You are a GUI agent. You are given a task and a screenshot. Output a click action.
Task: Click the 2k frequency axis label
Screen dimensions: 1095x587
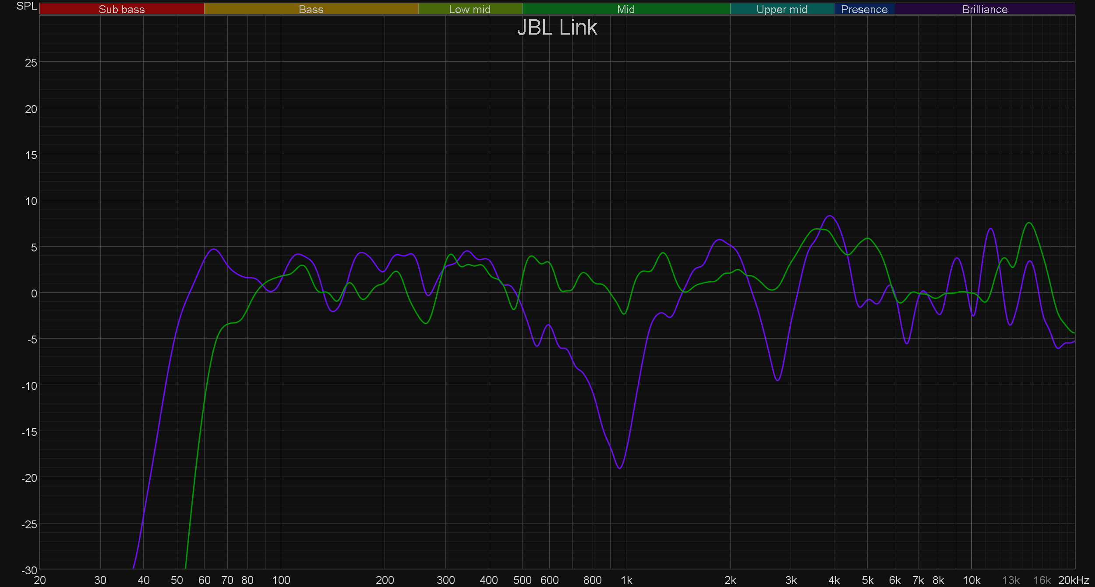click(x=730, y=580)
